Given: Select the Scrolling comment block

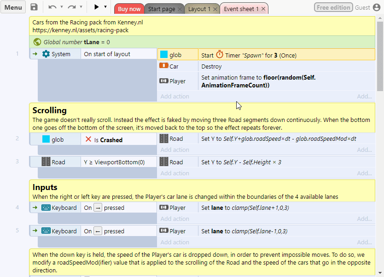Looking at the screenshot, I should (x=202, y=118).
